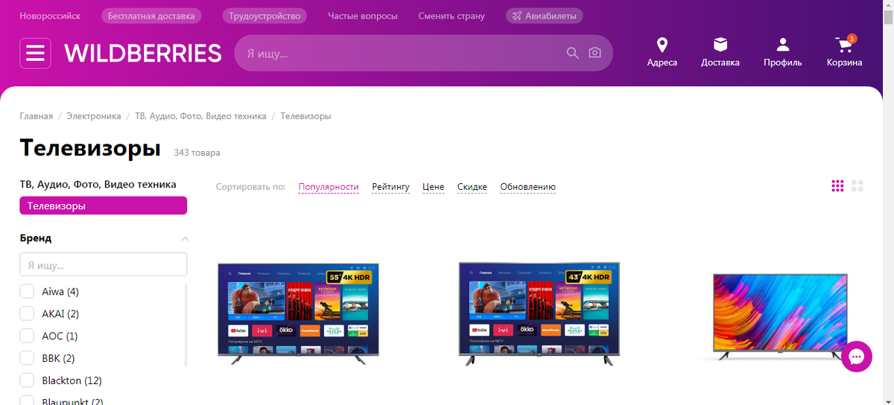The height and width of the screenshot is (405, 894).
Task: Click the WILDBERRIES logo
Action: point(143,53)
